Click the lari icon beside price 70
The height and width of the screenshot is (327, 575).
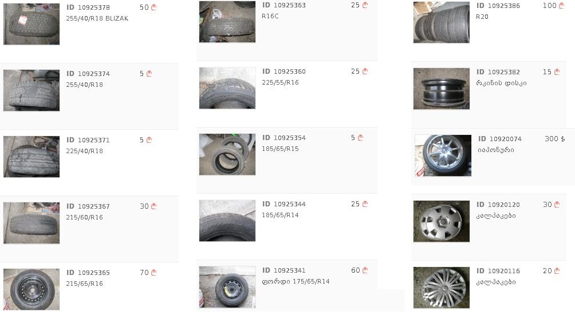click(x=154, y=273)
